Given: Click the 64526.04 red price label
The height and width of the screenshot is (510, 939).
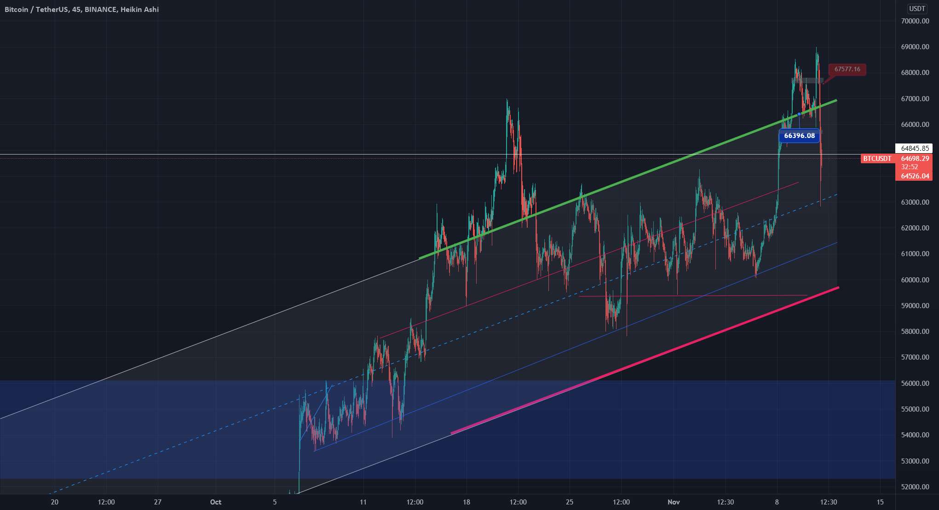Looking at the screenshot, I should (x=914, y=176).
